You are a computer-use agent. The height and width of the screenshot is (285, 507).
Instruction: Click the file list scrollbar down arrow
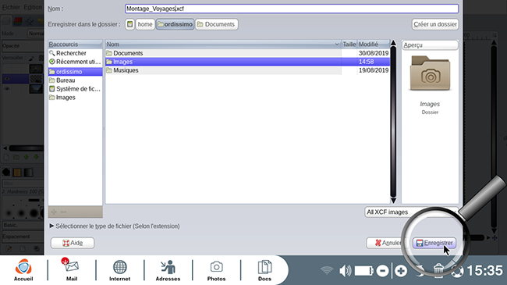pos(393,201)
